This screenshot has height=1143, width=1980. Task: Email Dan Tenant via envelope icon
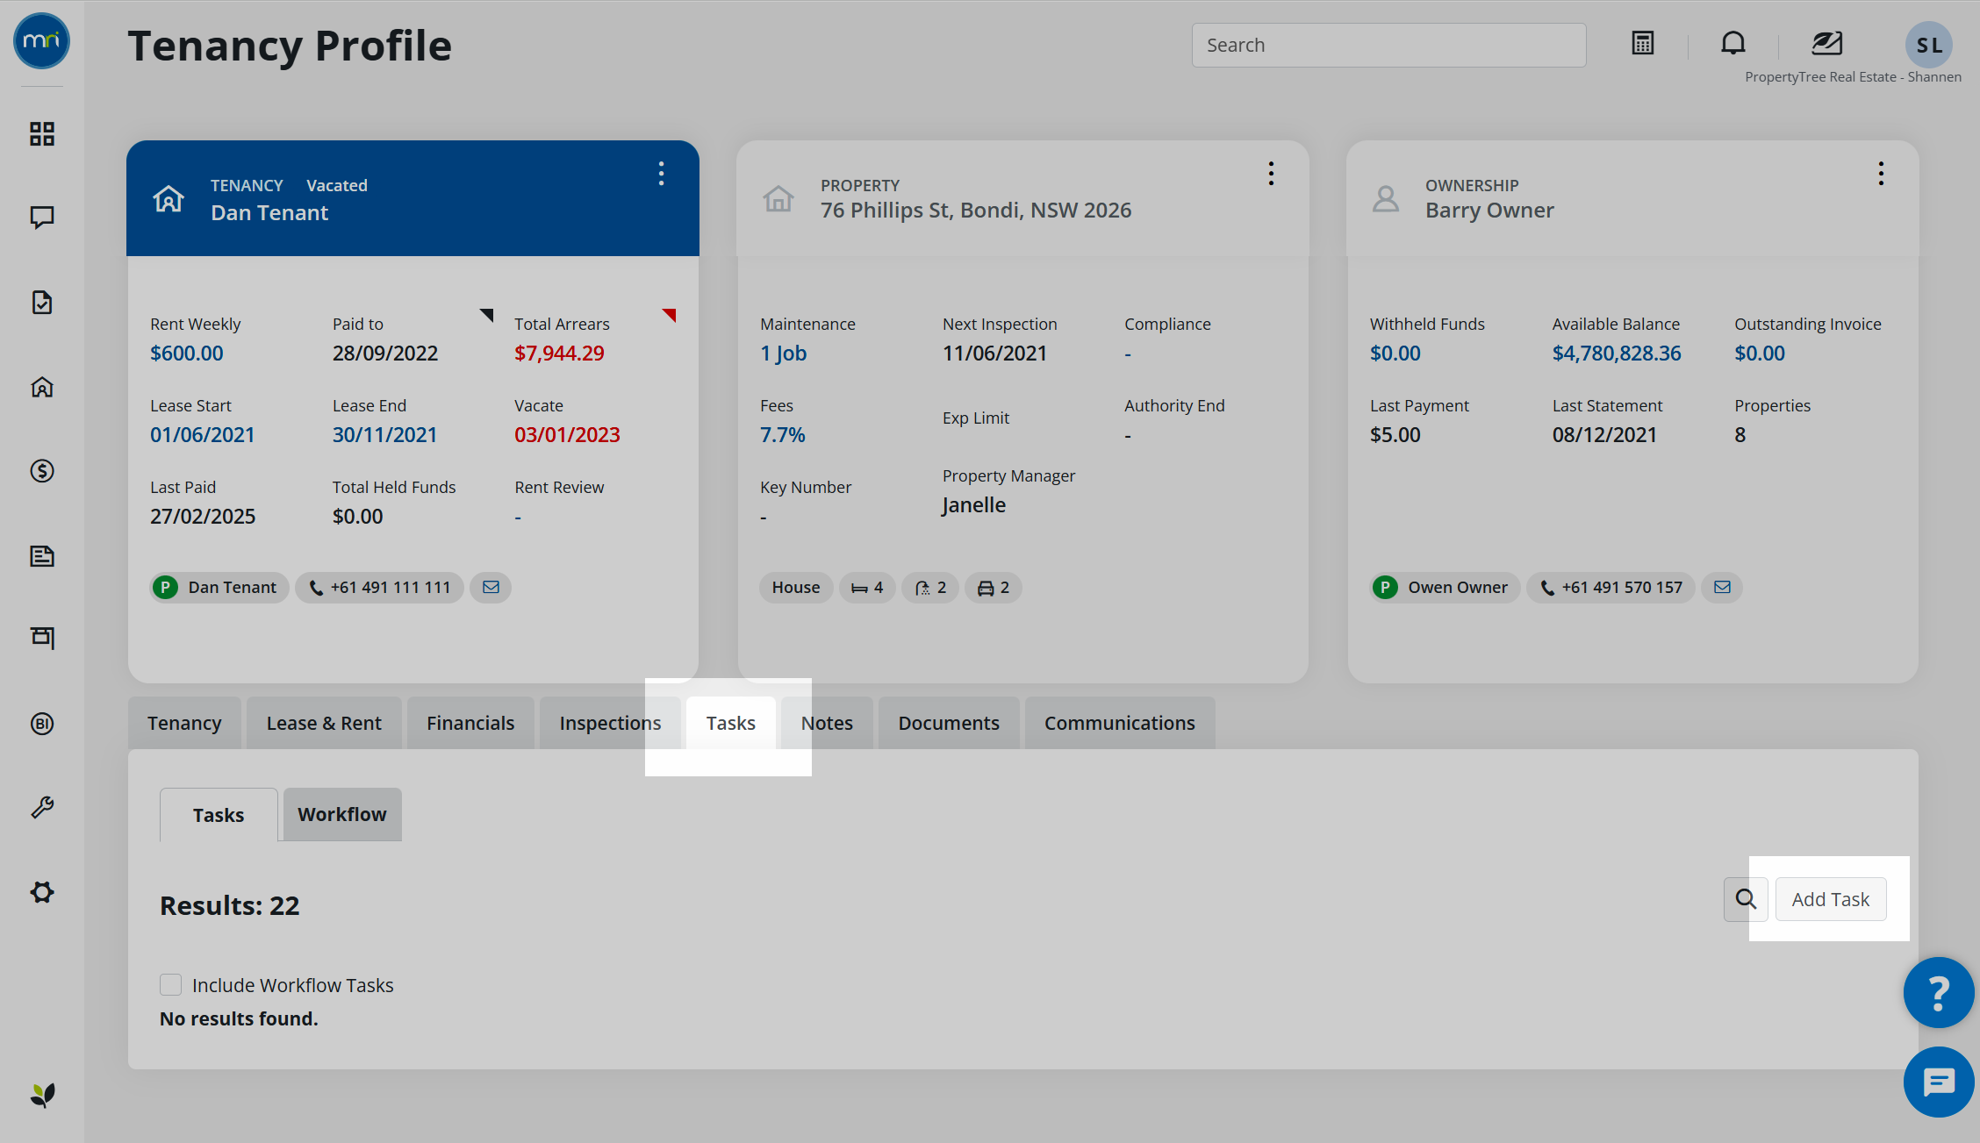[x=491, y=587]
